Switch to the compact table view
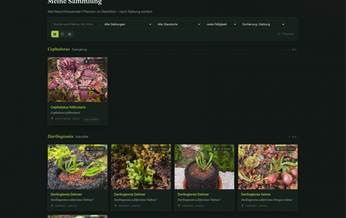 70,34
